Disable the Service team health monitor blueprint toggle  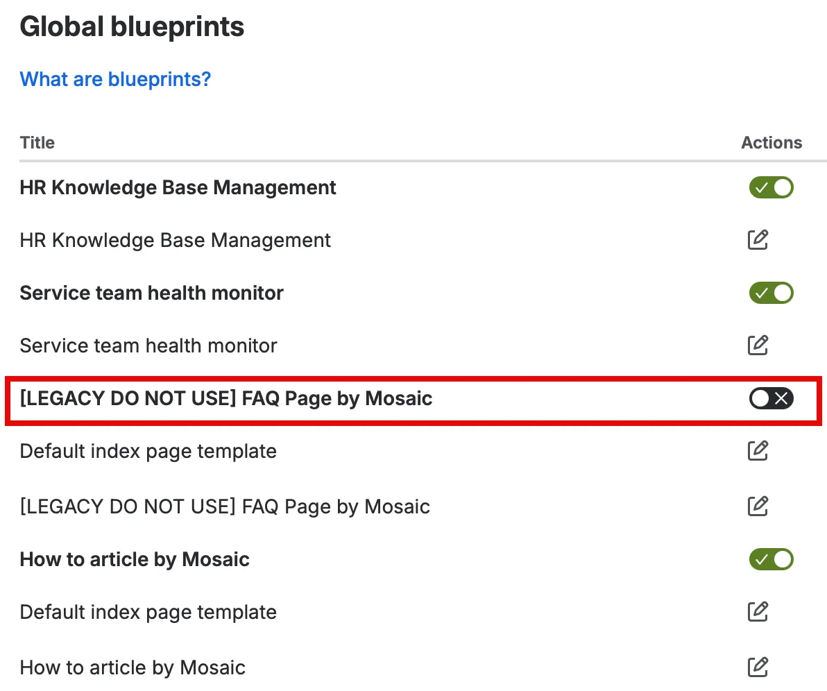click(771, 293)
